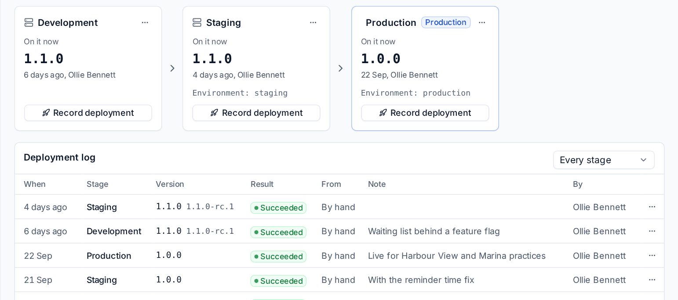Image resolution: width=678 pixels, height=300 pixels.
Task: Open Staging stage more options menu
Action: pos(313,22)
